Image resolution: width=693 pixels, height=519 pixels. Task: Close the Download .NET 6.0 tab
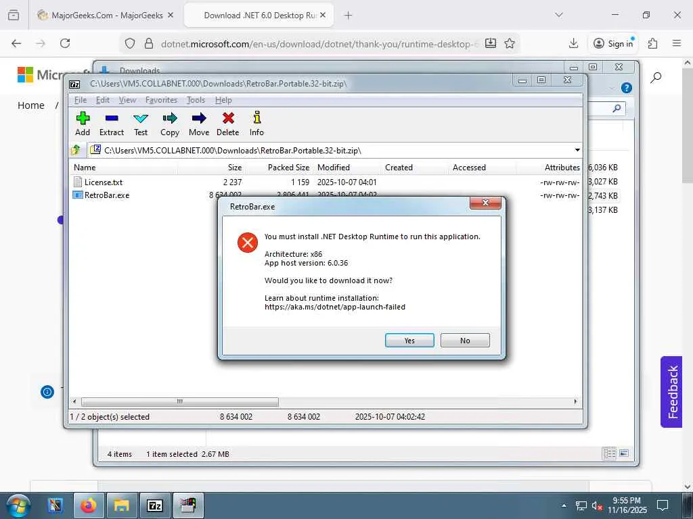click(323, 15)
